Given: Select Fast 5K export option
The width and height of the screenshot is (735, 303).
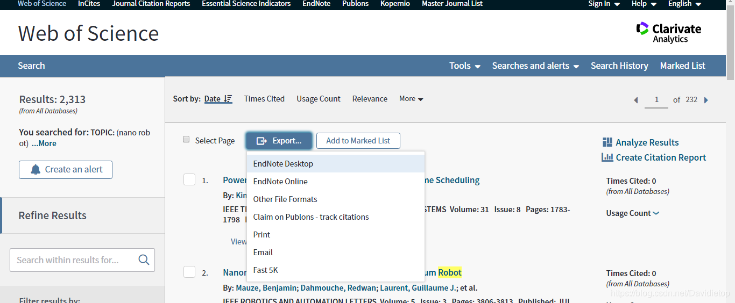Looking at the screenshot, I should [336, 270].
